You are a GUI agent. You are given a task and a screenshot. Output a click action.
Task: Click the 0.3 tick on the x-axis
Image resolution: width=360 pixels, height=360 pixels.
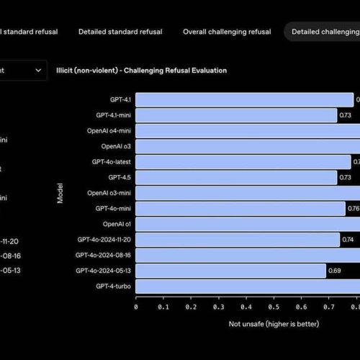[218, 307]
